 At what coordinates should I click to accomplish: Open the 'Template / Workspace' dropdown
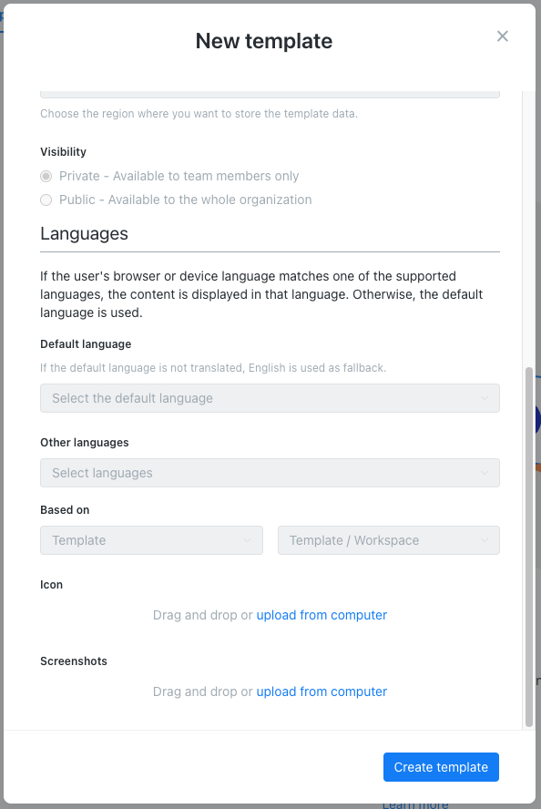389,540
